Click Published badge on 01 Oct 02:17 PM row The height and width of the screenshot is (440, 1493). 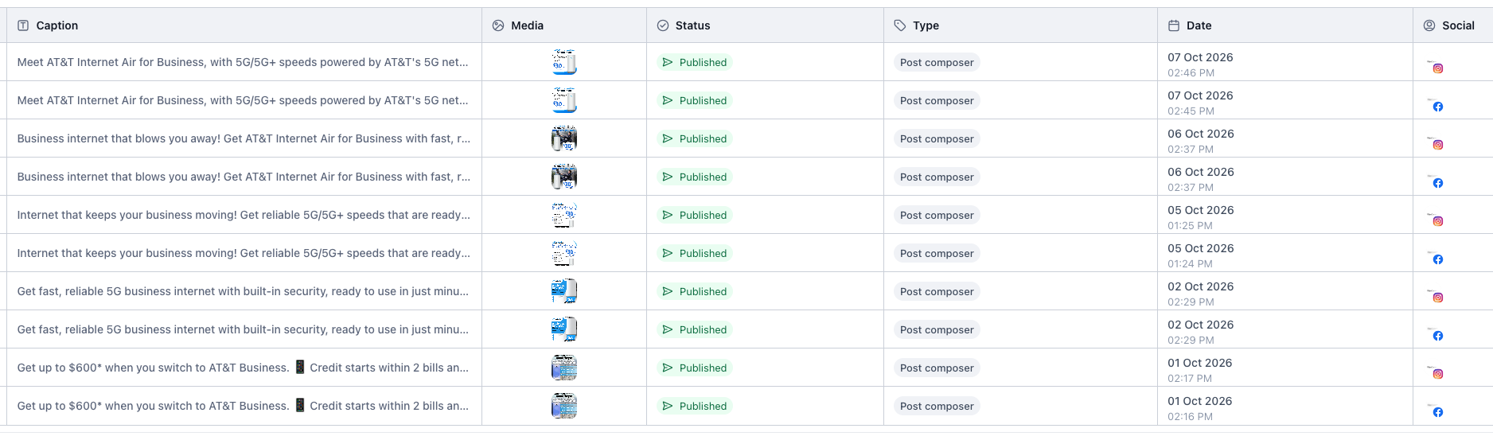click(x=694, y=368)
